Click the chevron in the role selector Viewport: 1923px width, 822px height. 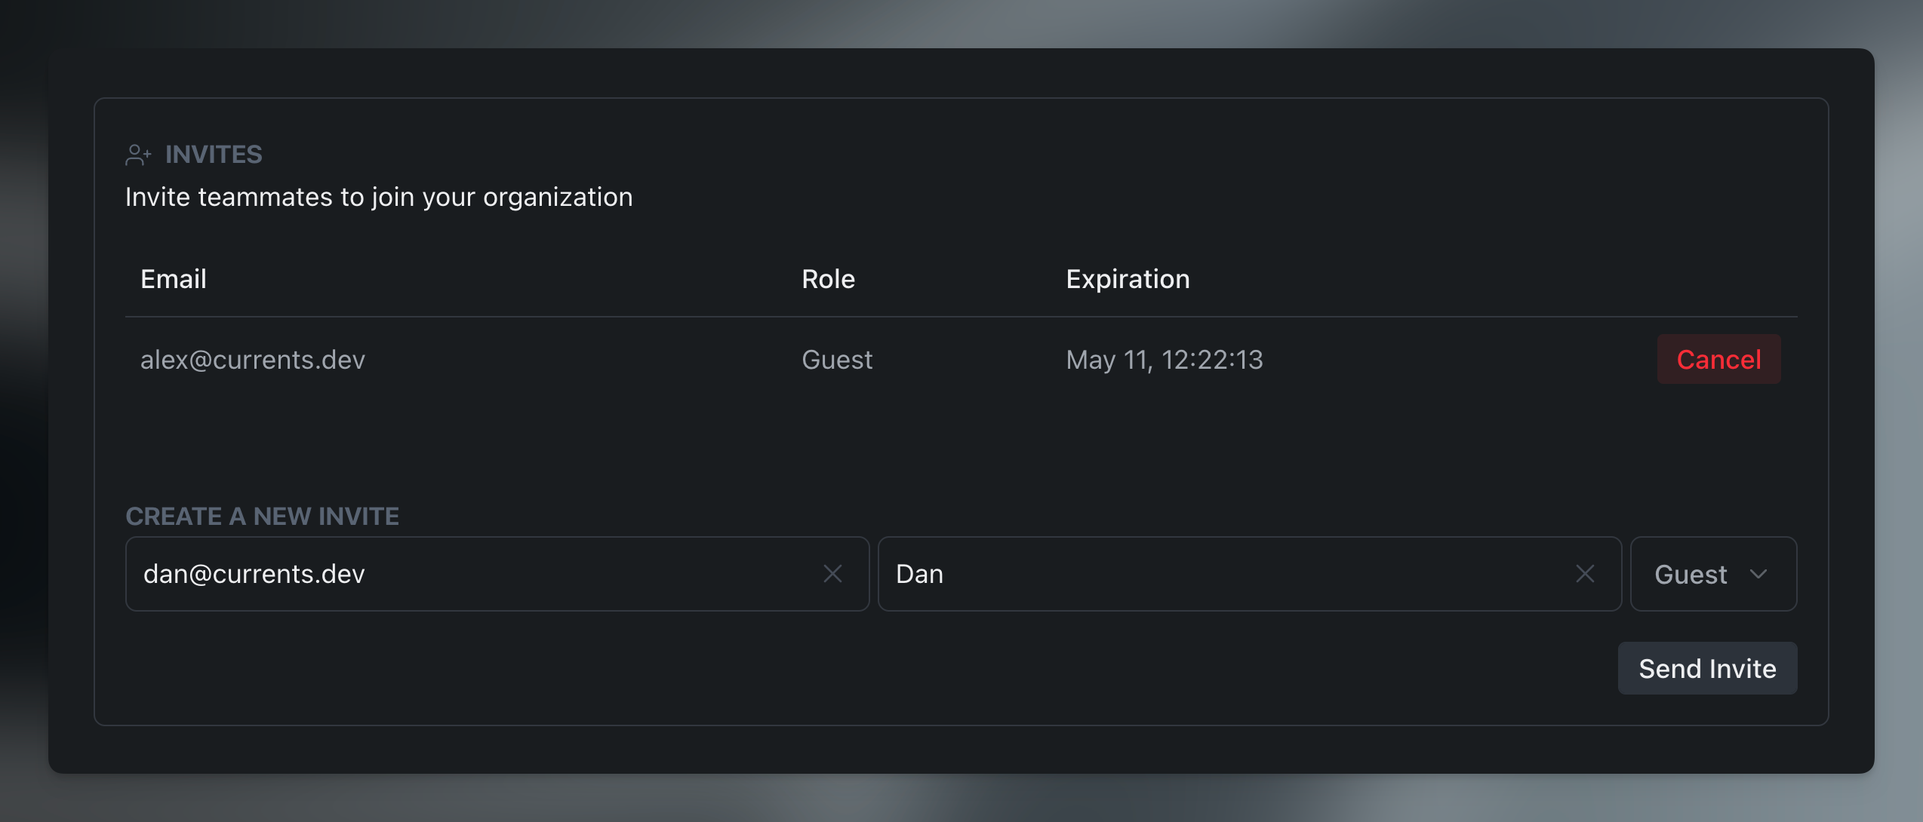tap(1758, 574)
